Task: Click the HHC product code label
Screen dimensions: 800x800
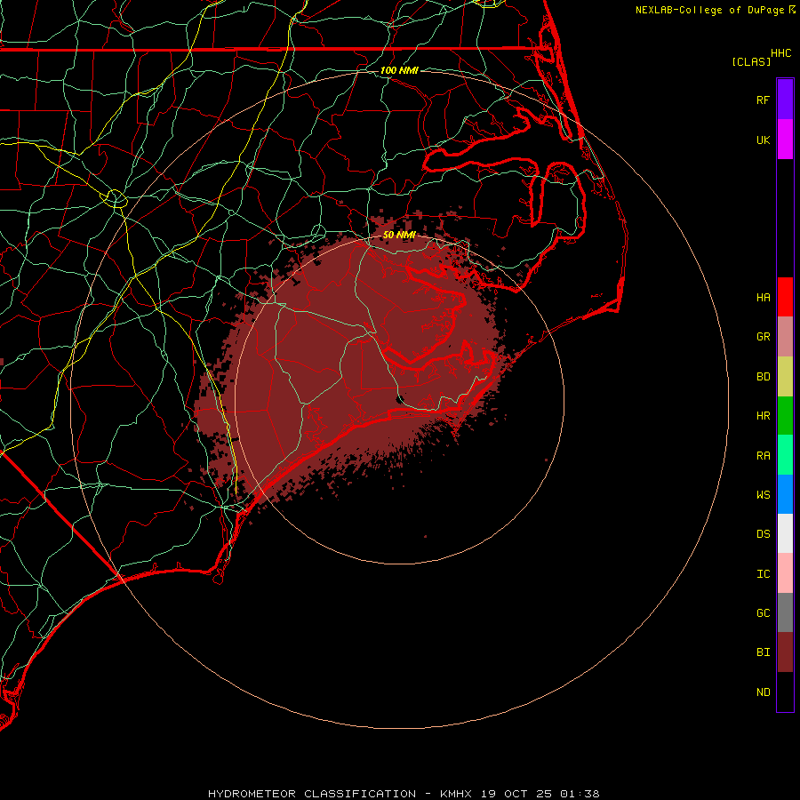Action: 781,53
